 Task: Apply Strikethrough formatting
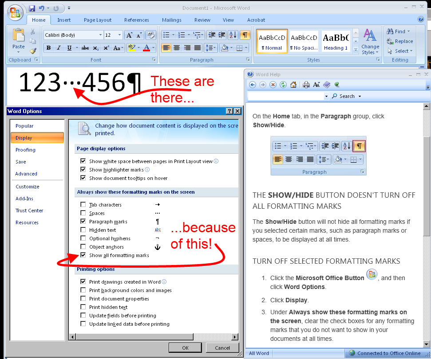pos(85,48)
